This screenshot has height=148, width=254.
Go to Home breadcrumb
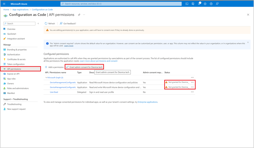coord(6,10)
